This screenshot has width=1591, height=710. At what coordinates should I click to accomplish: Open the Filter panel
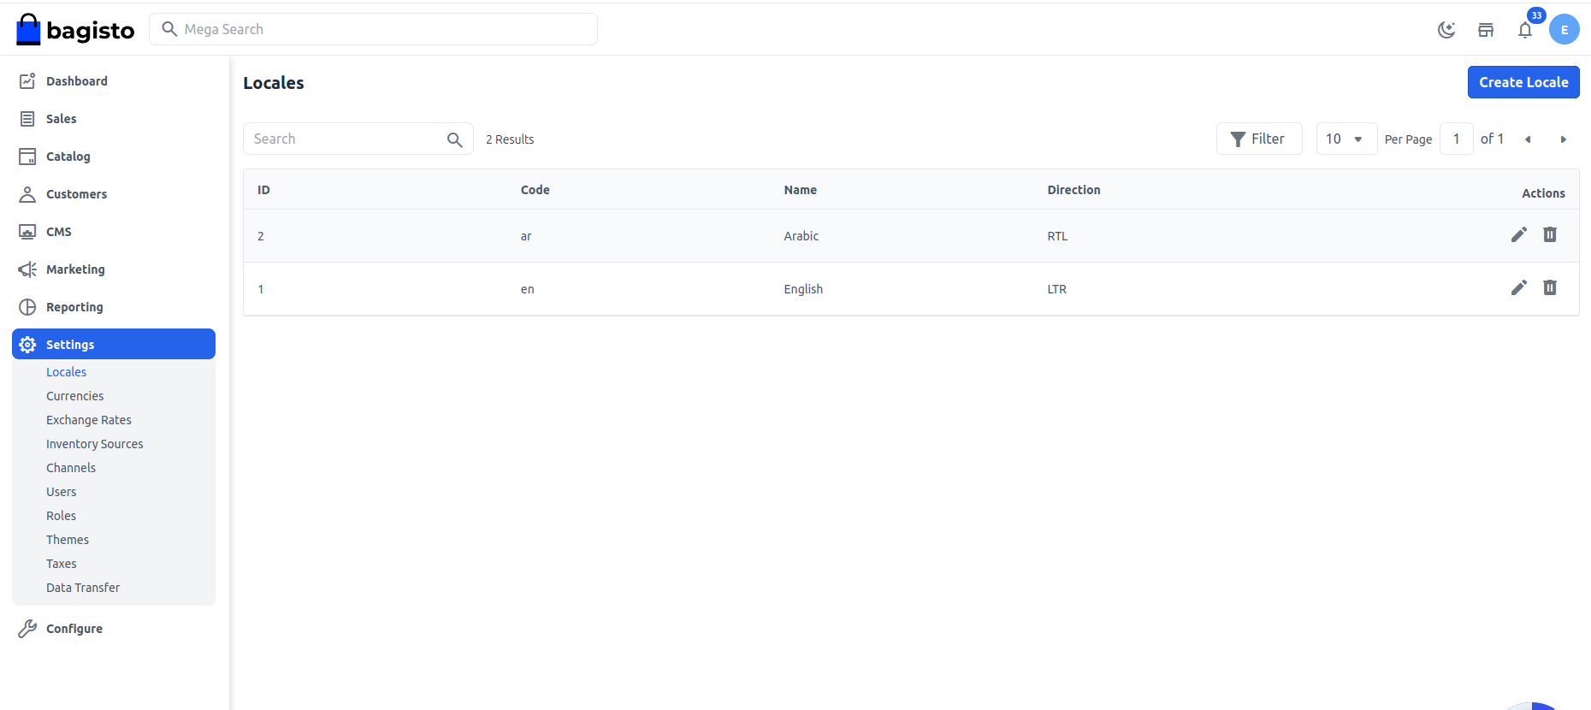(x=1258, y=139)
